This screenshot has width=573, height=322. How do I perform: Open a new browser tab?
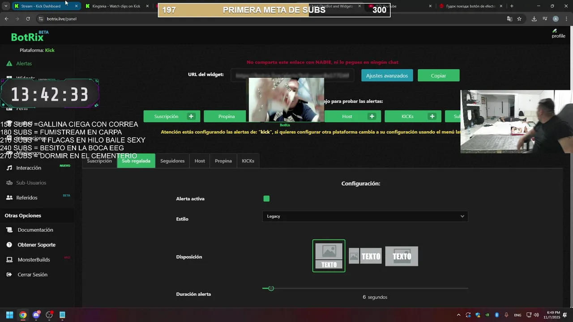coord(512,6)
